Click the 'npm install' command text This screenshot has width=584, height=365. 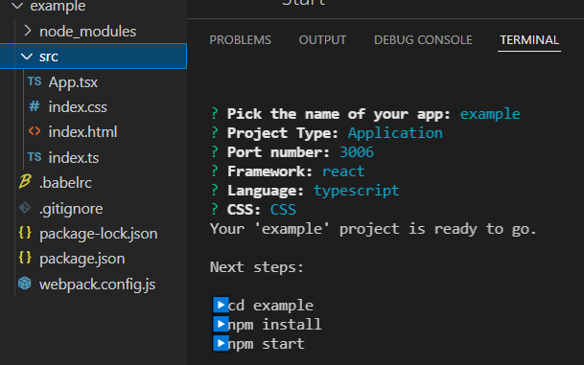[274, 325]
